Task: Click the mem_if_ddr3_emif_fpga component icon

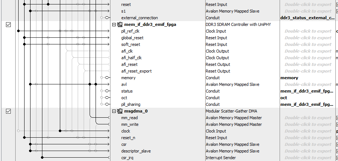Action: pos(120,25)
